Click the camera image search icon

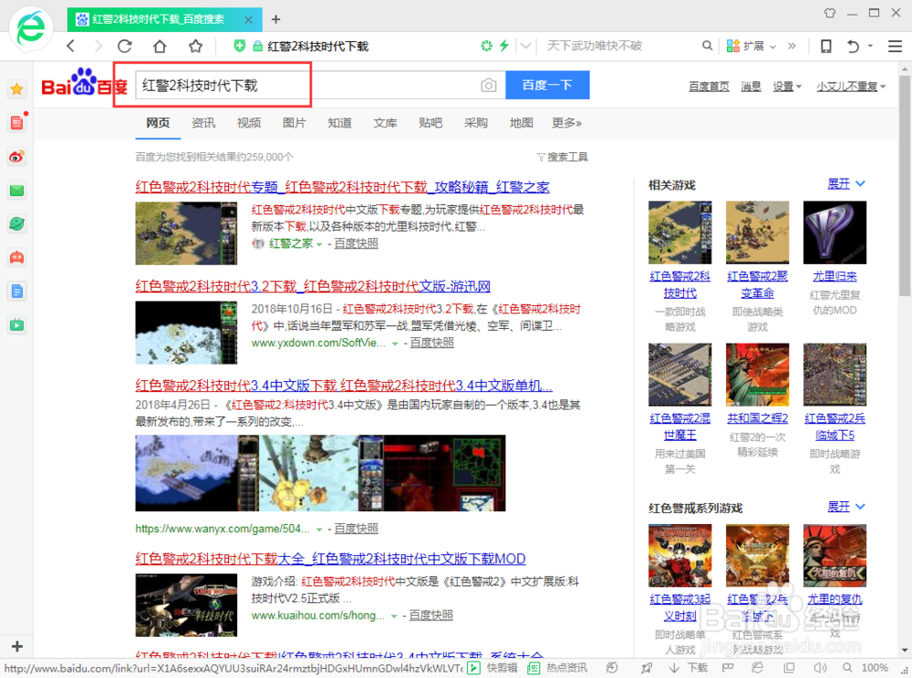click(x=489, y=86)
